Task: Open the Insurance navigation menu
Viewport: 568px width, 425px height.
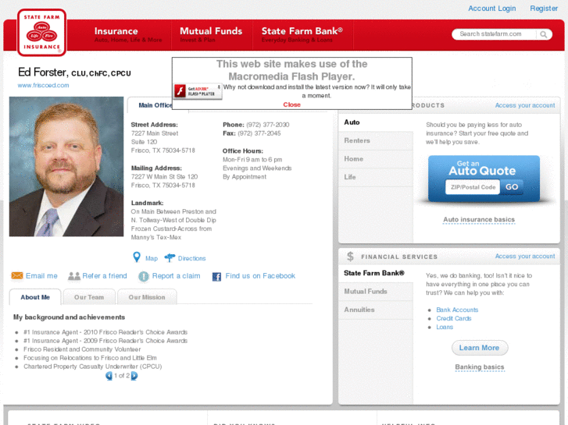Action: 128,35
